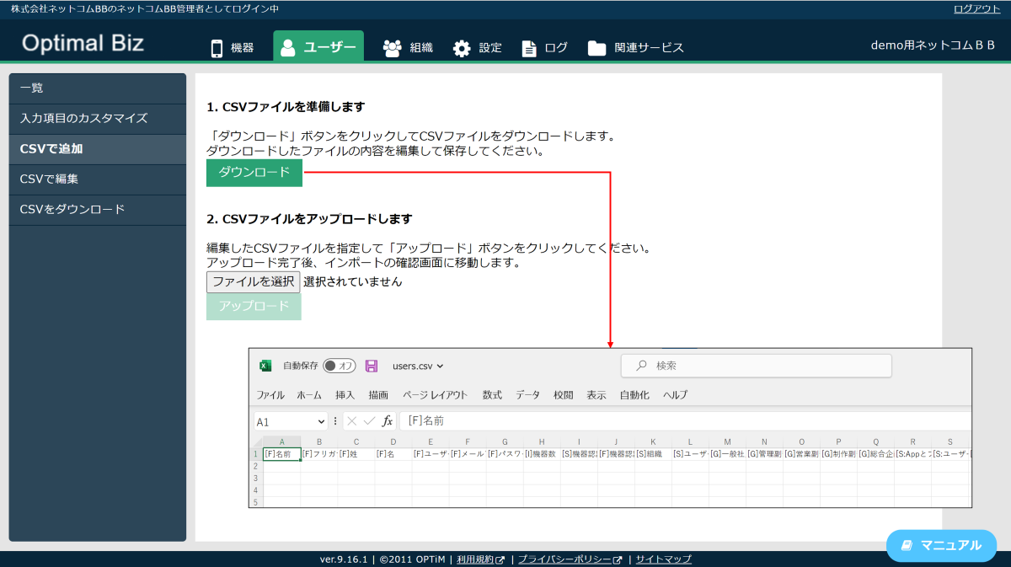This screenshot has width=1011, height=567.
Task: Open the 利用規約 terms link
Action: [480, 559]
